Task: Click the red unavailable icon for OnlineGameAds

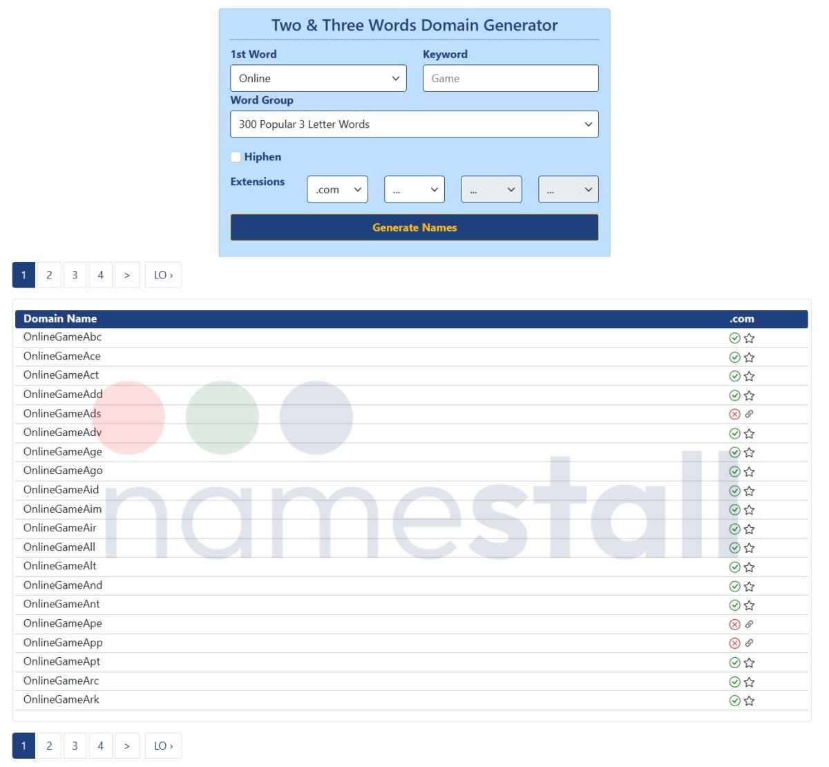Action: click(734, 414)
